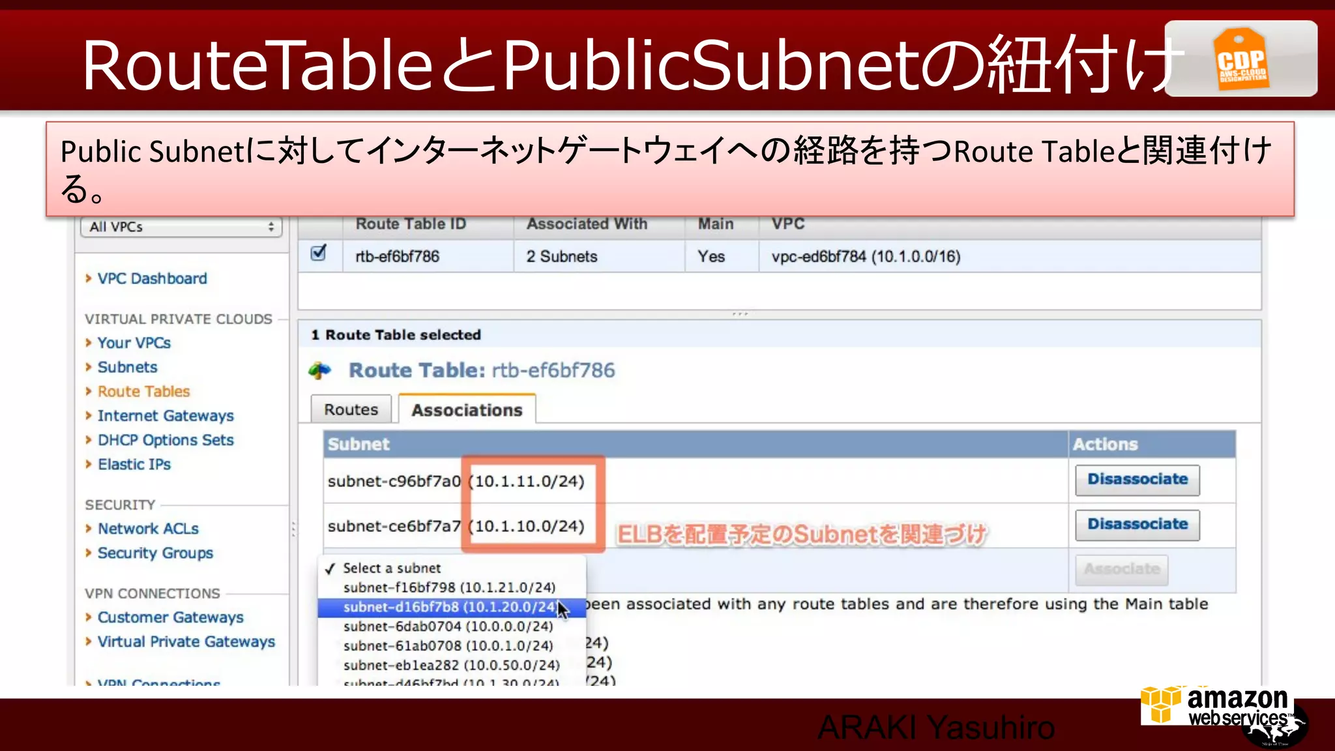The height and width of the screenshot is (751, 1335).
Task: Switch to the Associations tab
Action: point(467,409)
